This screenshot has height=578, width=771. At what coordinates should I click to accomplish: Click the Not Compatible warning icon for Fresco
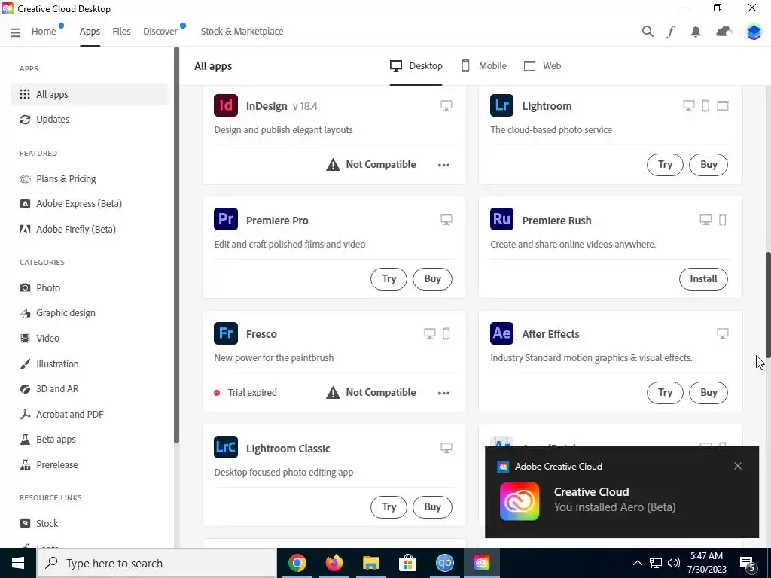tap(333, 392)
